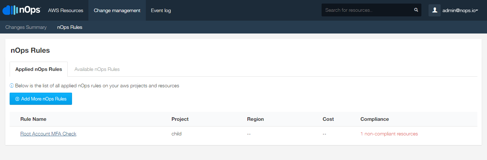Go to Changes Summary subpage
Image resolution: width=487 pixels, height=160 pixels.
pyautogui.click(x=26, y=27)
